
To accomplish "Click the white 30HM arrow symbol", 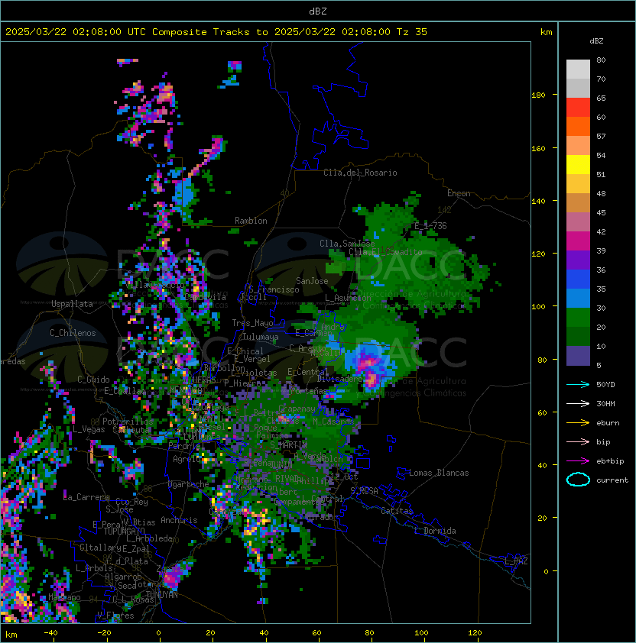I will point(578,403).
